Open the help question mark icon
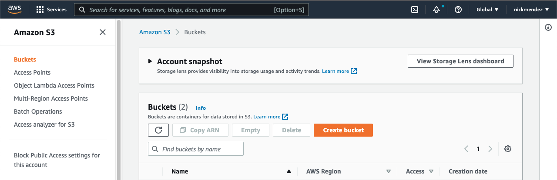Image resolution: width=557 pixels, height=180 pixels. click(x=458, y=10)
